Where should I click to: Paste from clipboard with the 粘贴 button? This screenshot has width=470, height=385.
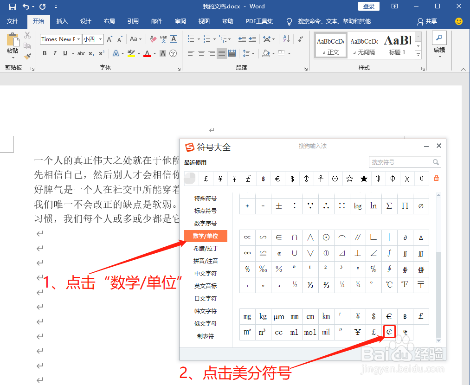tap(13, 45)
